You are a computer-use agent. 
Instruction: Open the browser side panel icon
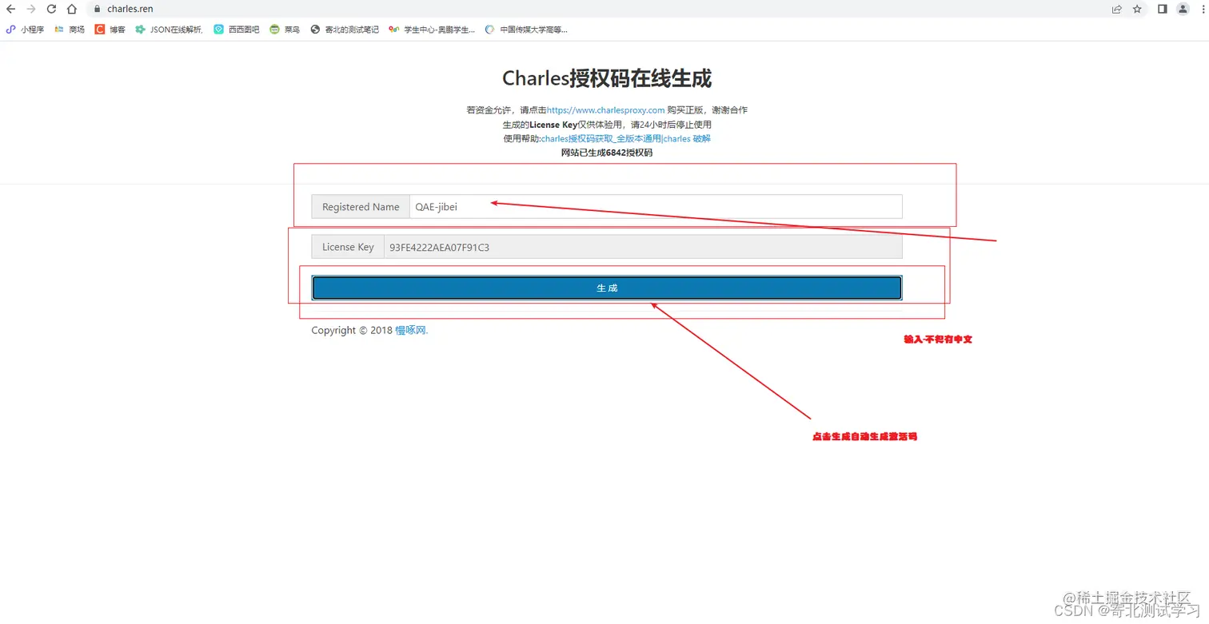(x=1163, y=10)
